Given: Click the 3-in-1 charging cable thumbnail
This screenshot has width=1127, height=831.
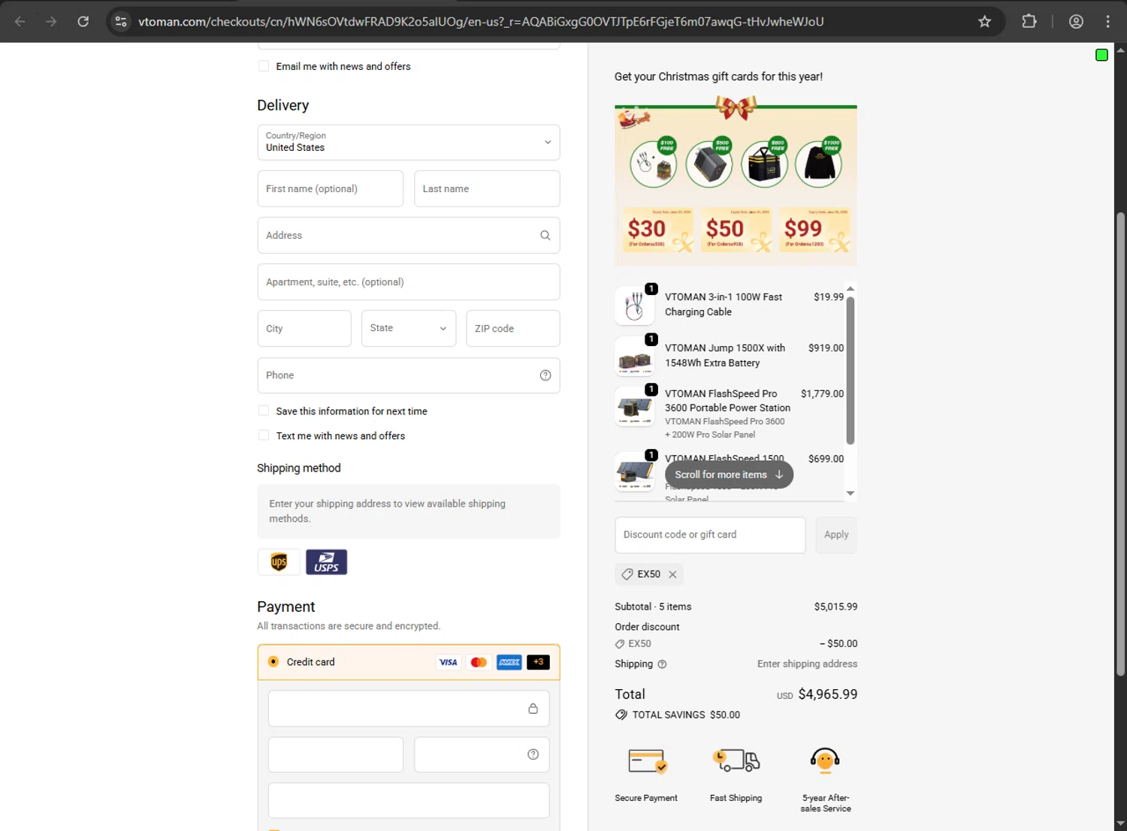Looking at the screenshot, I should coord(634,306).
